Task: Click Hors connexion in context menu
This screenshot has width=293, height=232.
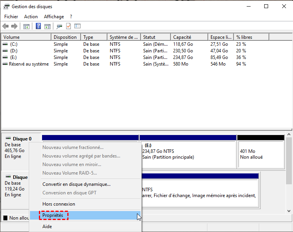Action: (59, 204)
